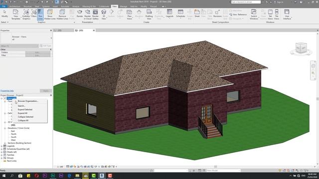Click Remove Hidden Lines tool
319x179 pixels.
pyautogui.click(x=62, y=14)
